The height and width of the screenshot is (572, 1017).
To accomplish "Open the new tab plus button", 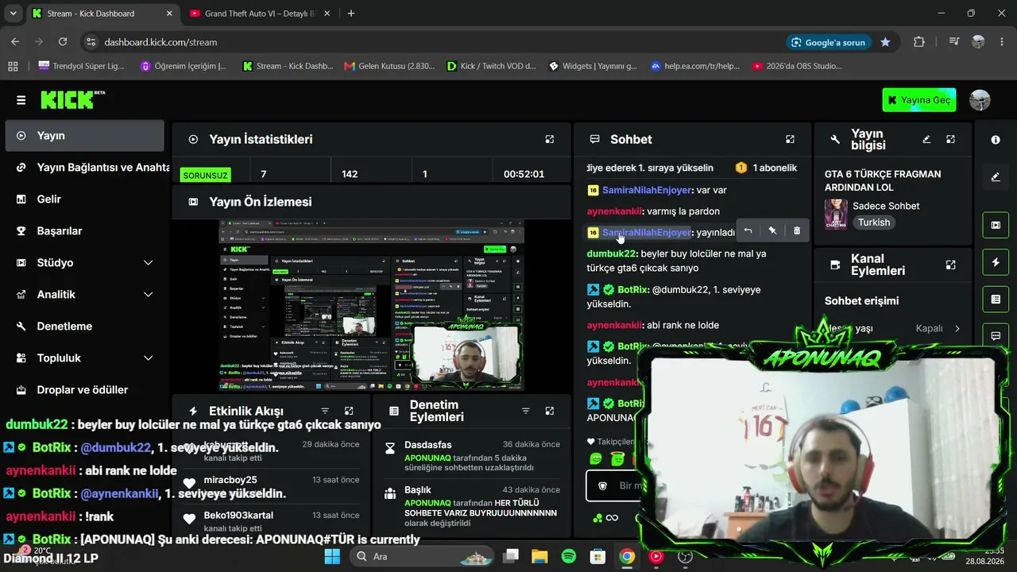I will point(351,14).
